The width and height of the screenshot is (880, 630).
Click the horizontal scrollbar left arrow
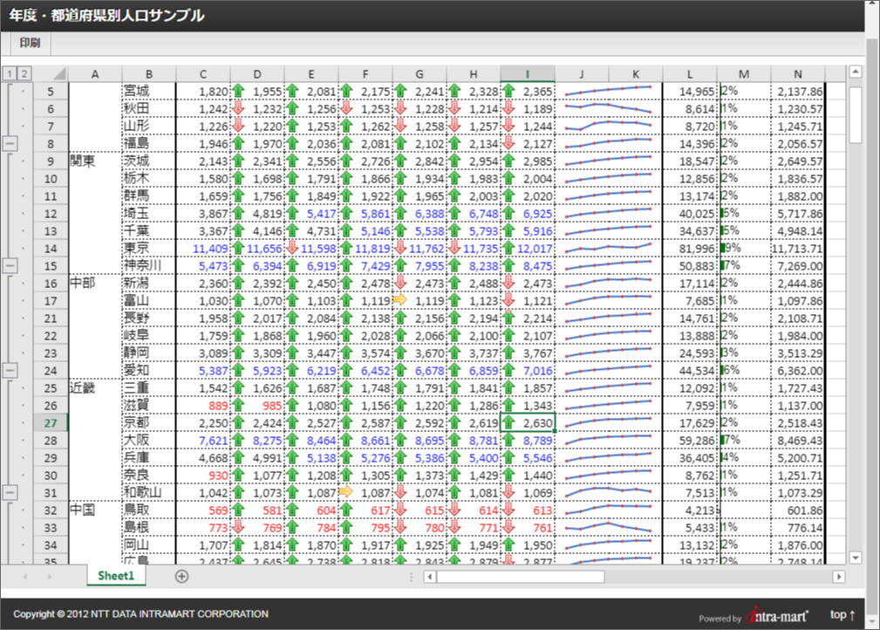[430, 577]
